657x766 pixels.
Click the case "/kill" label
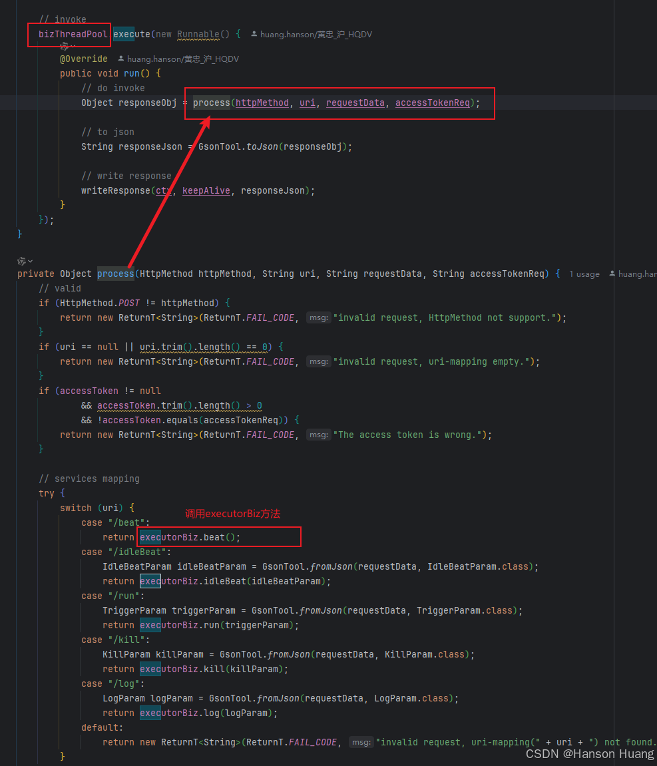pyautogui.click(x=116, y=640)
